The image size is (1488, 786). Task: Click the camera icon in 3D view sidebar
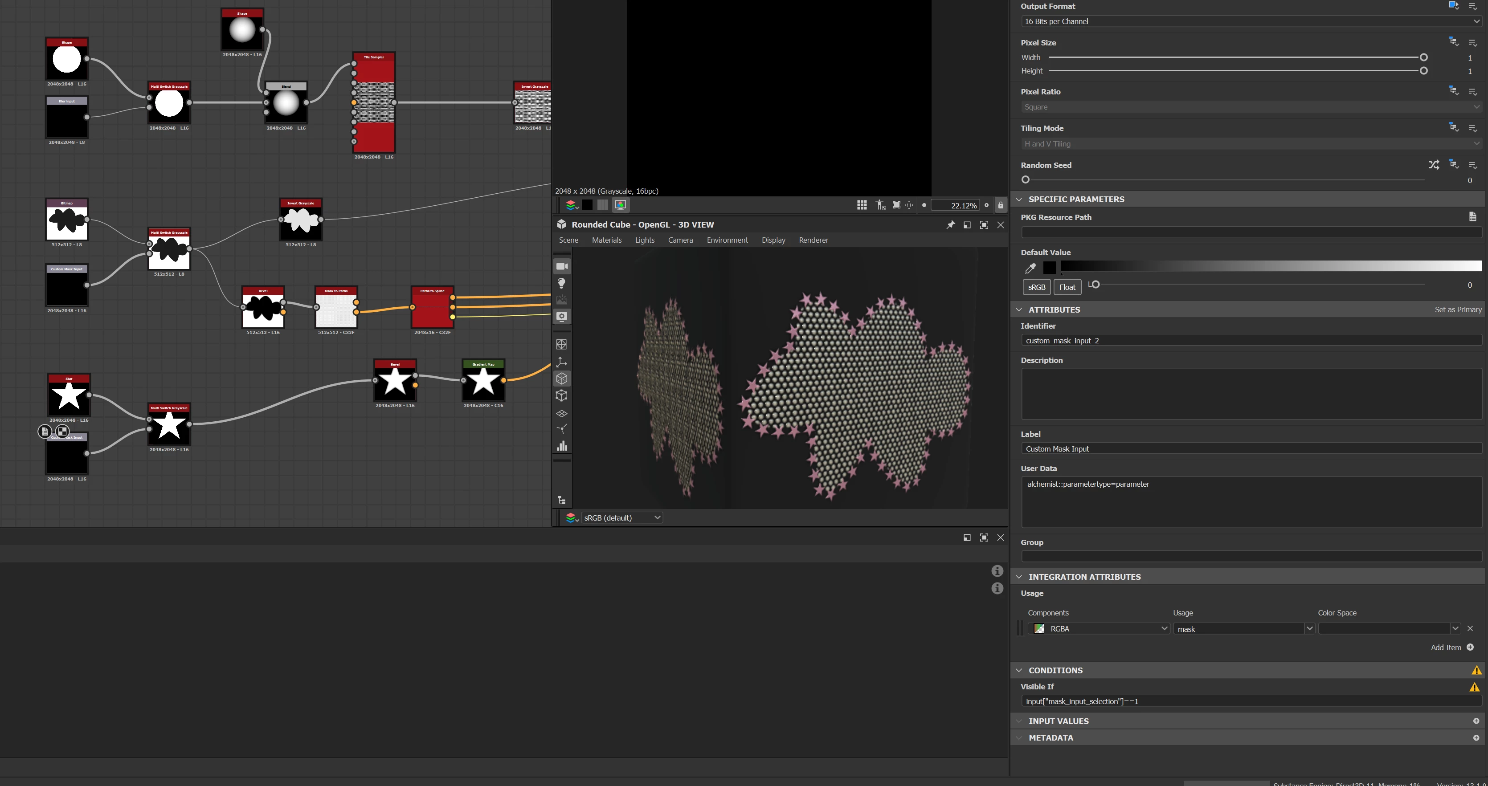(561, 266)
